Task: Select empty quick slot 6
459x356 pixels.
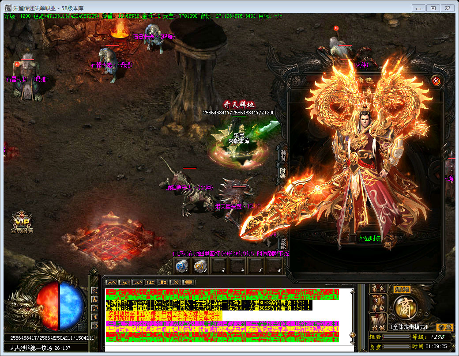Action: pos(275,266)
